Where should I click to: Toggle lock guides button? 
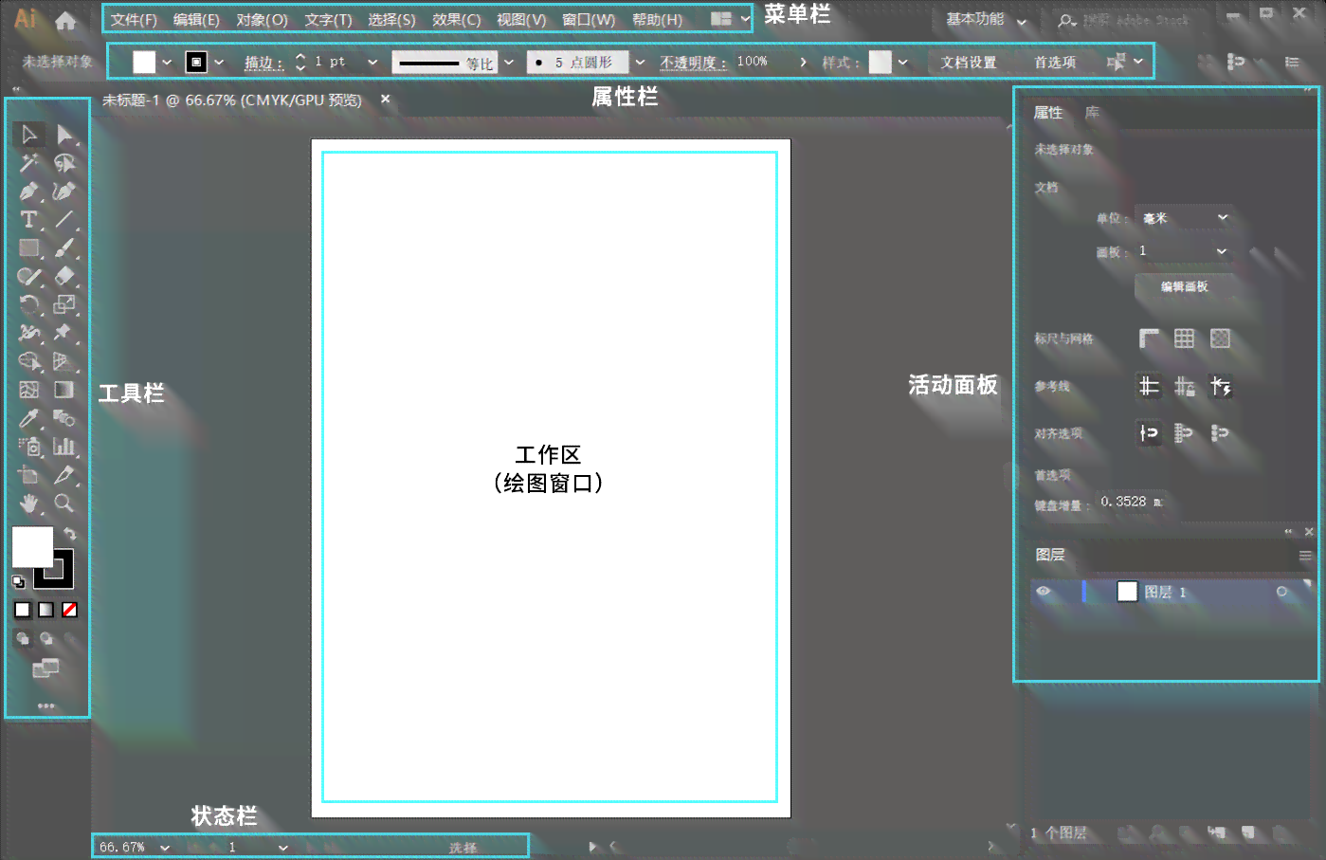tap(1184, 386)
